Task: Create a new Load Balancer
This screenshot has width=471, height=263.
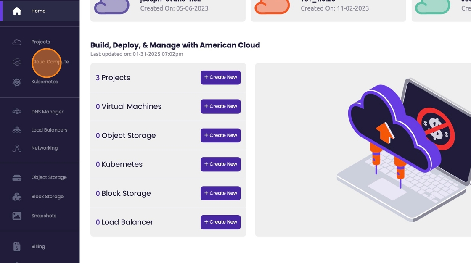Action: (x=220, y=222)
